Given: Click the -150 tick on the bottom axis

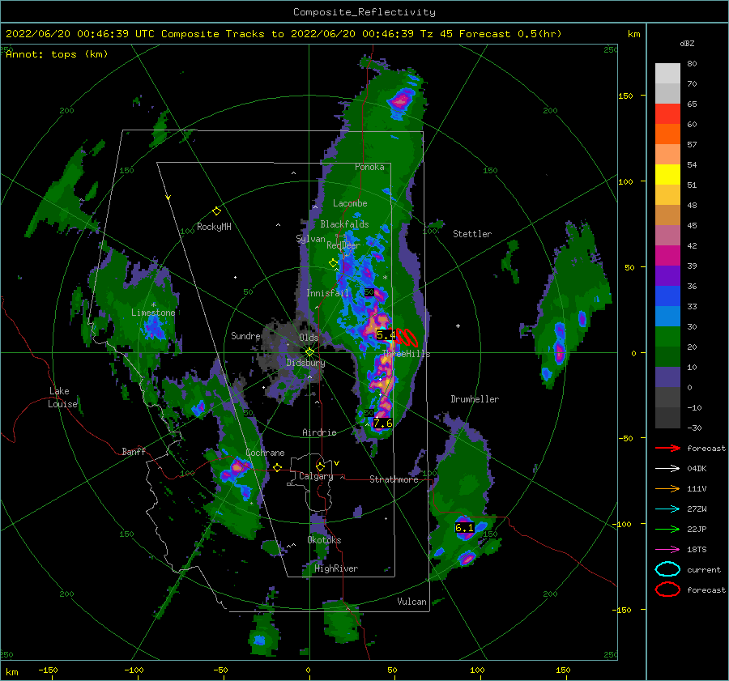Looking at the screenshot, I should coord(48,670).
